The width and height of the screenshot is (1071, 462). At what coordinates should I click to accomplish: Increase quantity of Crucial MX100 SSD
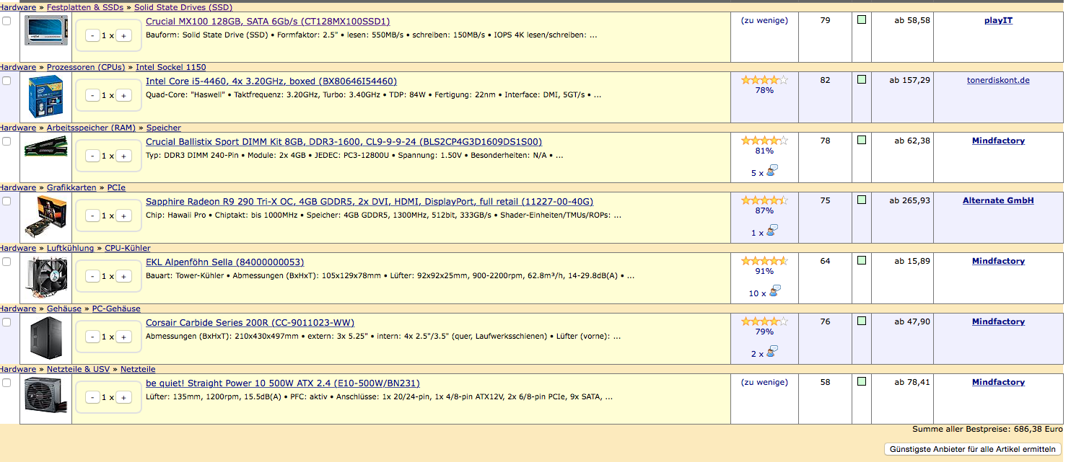[x=123, y=35]
